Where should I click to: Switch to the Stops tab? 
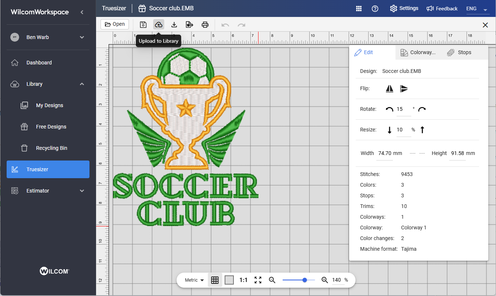pyautogui.click(x=459, y=53)
